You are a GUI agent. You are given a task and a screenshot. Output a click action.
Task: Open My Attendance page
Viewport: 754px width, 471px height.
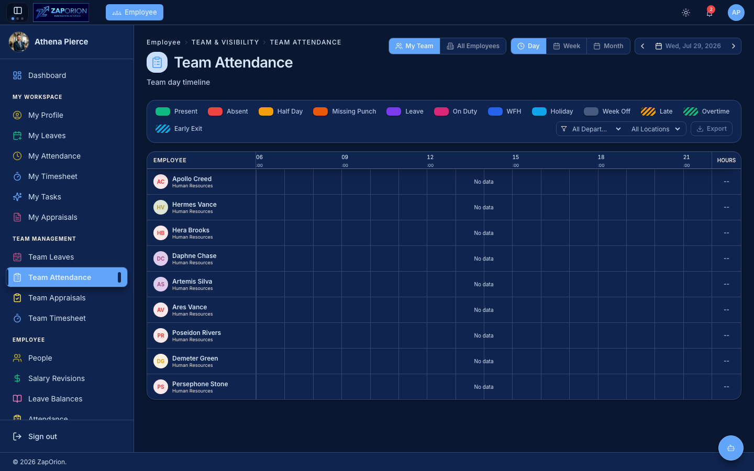pyautogui.click(x=67, y=156)
